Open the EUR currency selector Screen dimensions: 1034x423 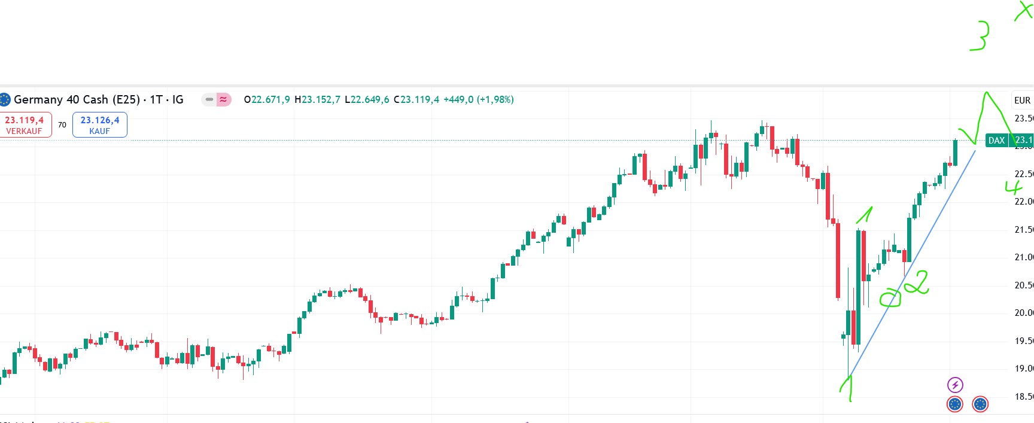pos(1022,101)
